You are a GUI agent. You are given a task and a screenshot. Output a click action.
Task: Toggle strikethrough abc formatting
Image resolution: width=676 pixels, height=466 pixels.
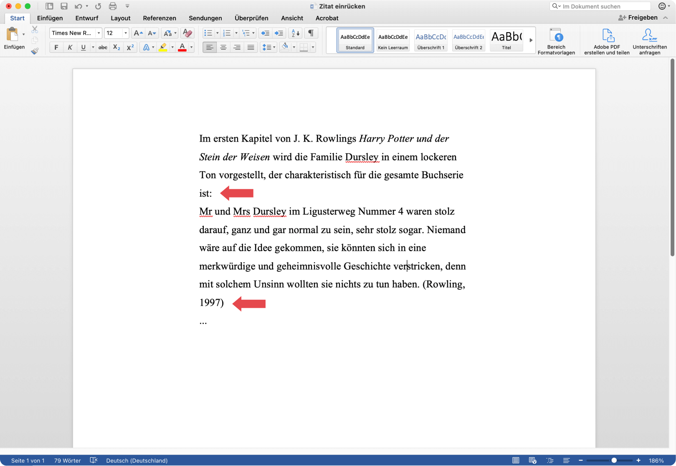coord(103,47)
